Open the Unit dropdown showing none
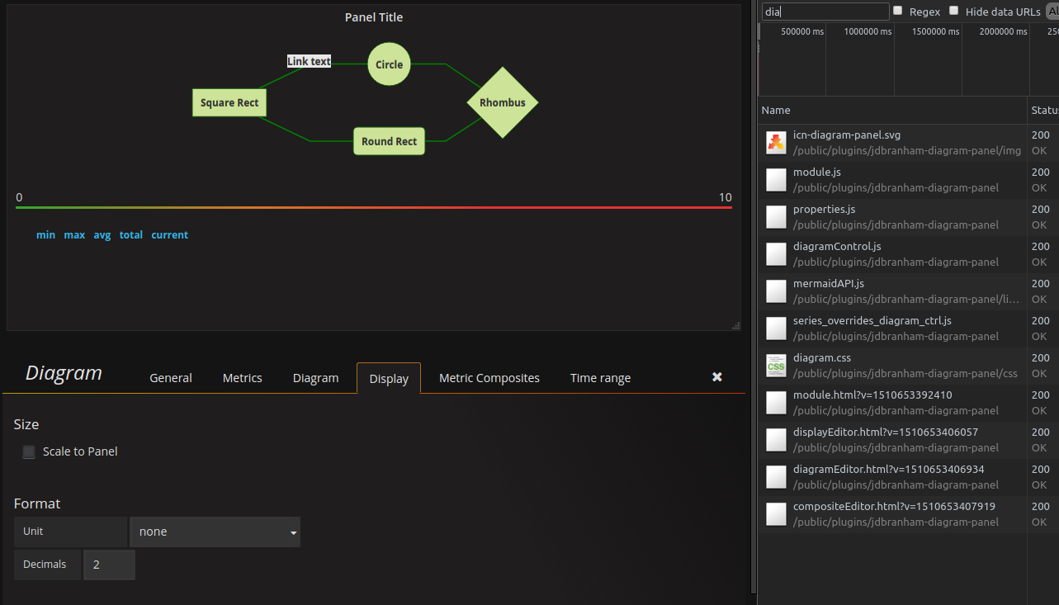1059x605 pixels. (x=215, y=532)
